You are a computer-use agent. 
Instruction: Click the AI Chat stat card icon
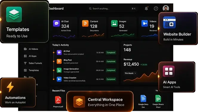(x=56, y=24)
